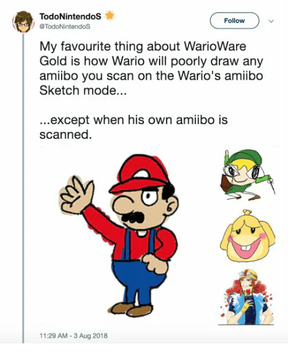Viewport: 288px width, 356px height.
Task: Open TodoNintendoS profile avatar
Action: tap(22, 22)
